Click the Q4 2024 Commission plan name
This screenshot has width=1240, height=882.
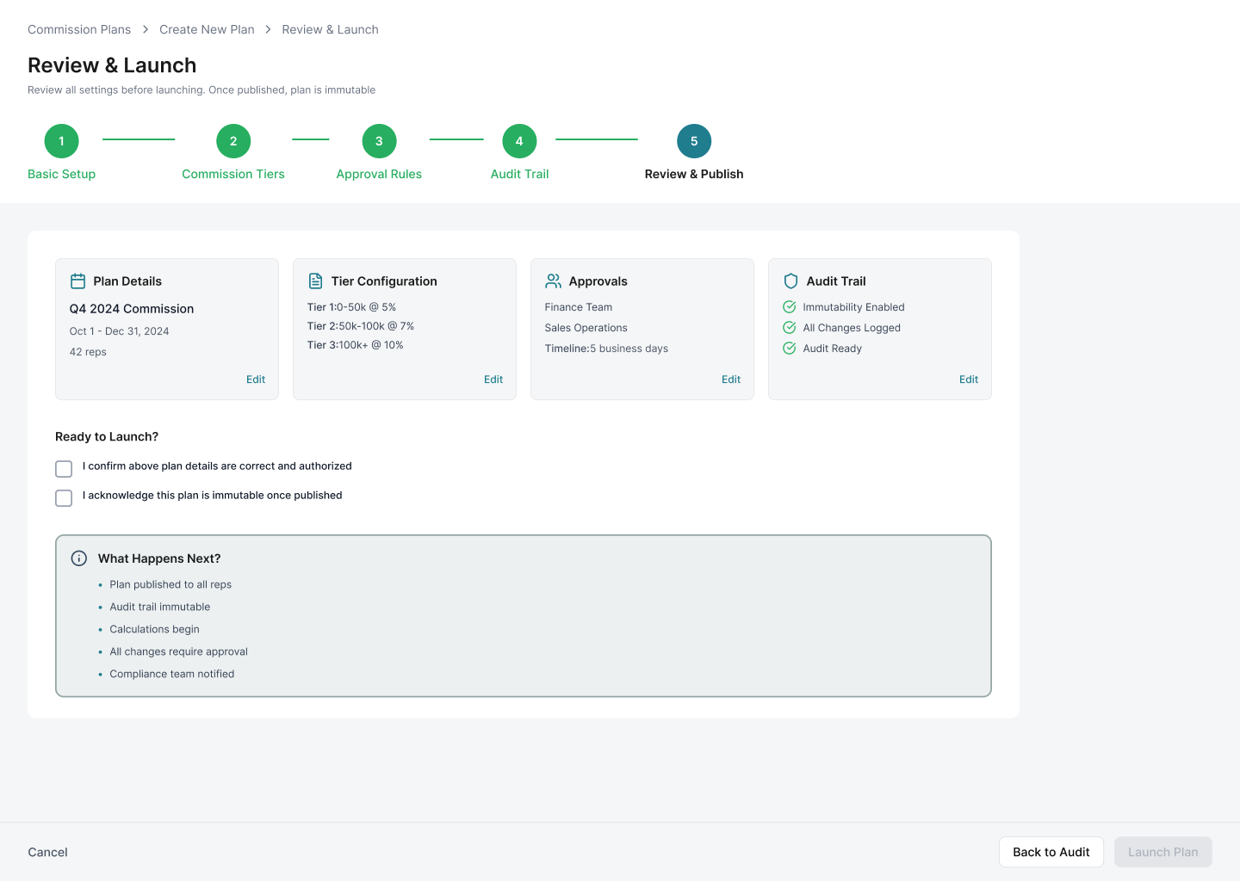[x=132, y=309]
